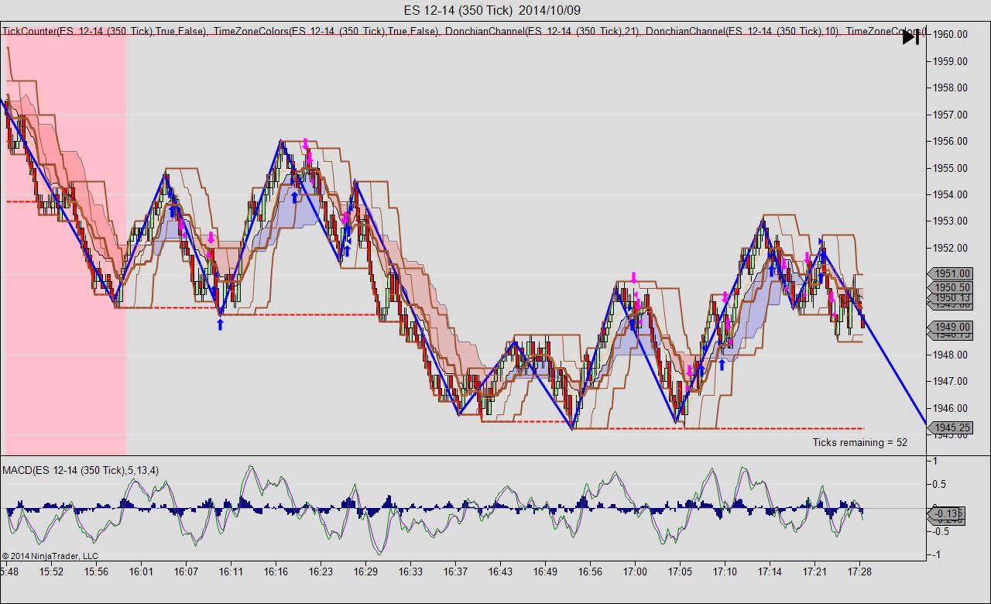Image resolution: width=991 pixels, height=604 pixels.
Task: Click the 16:33 time axis label
Action: (x=410, y=571)
